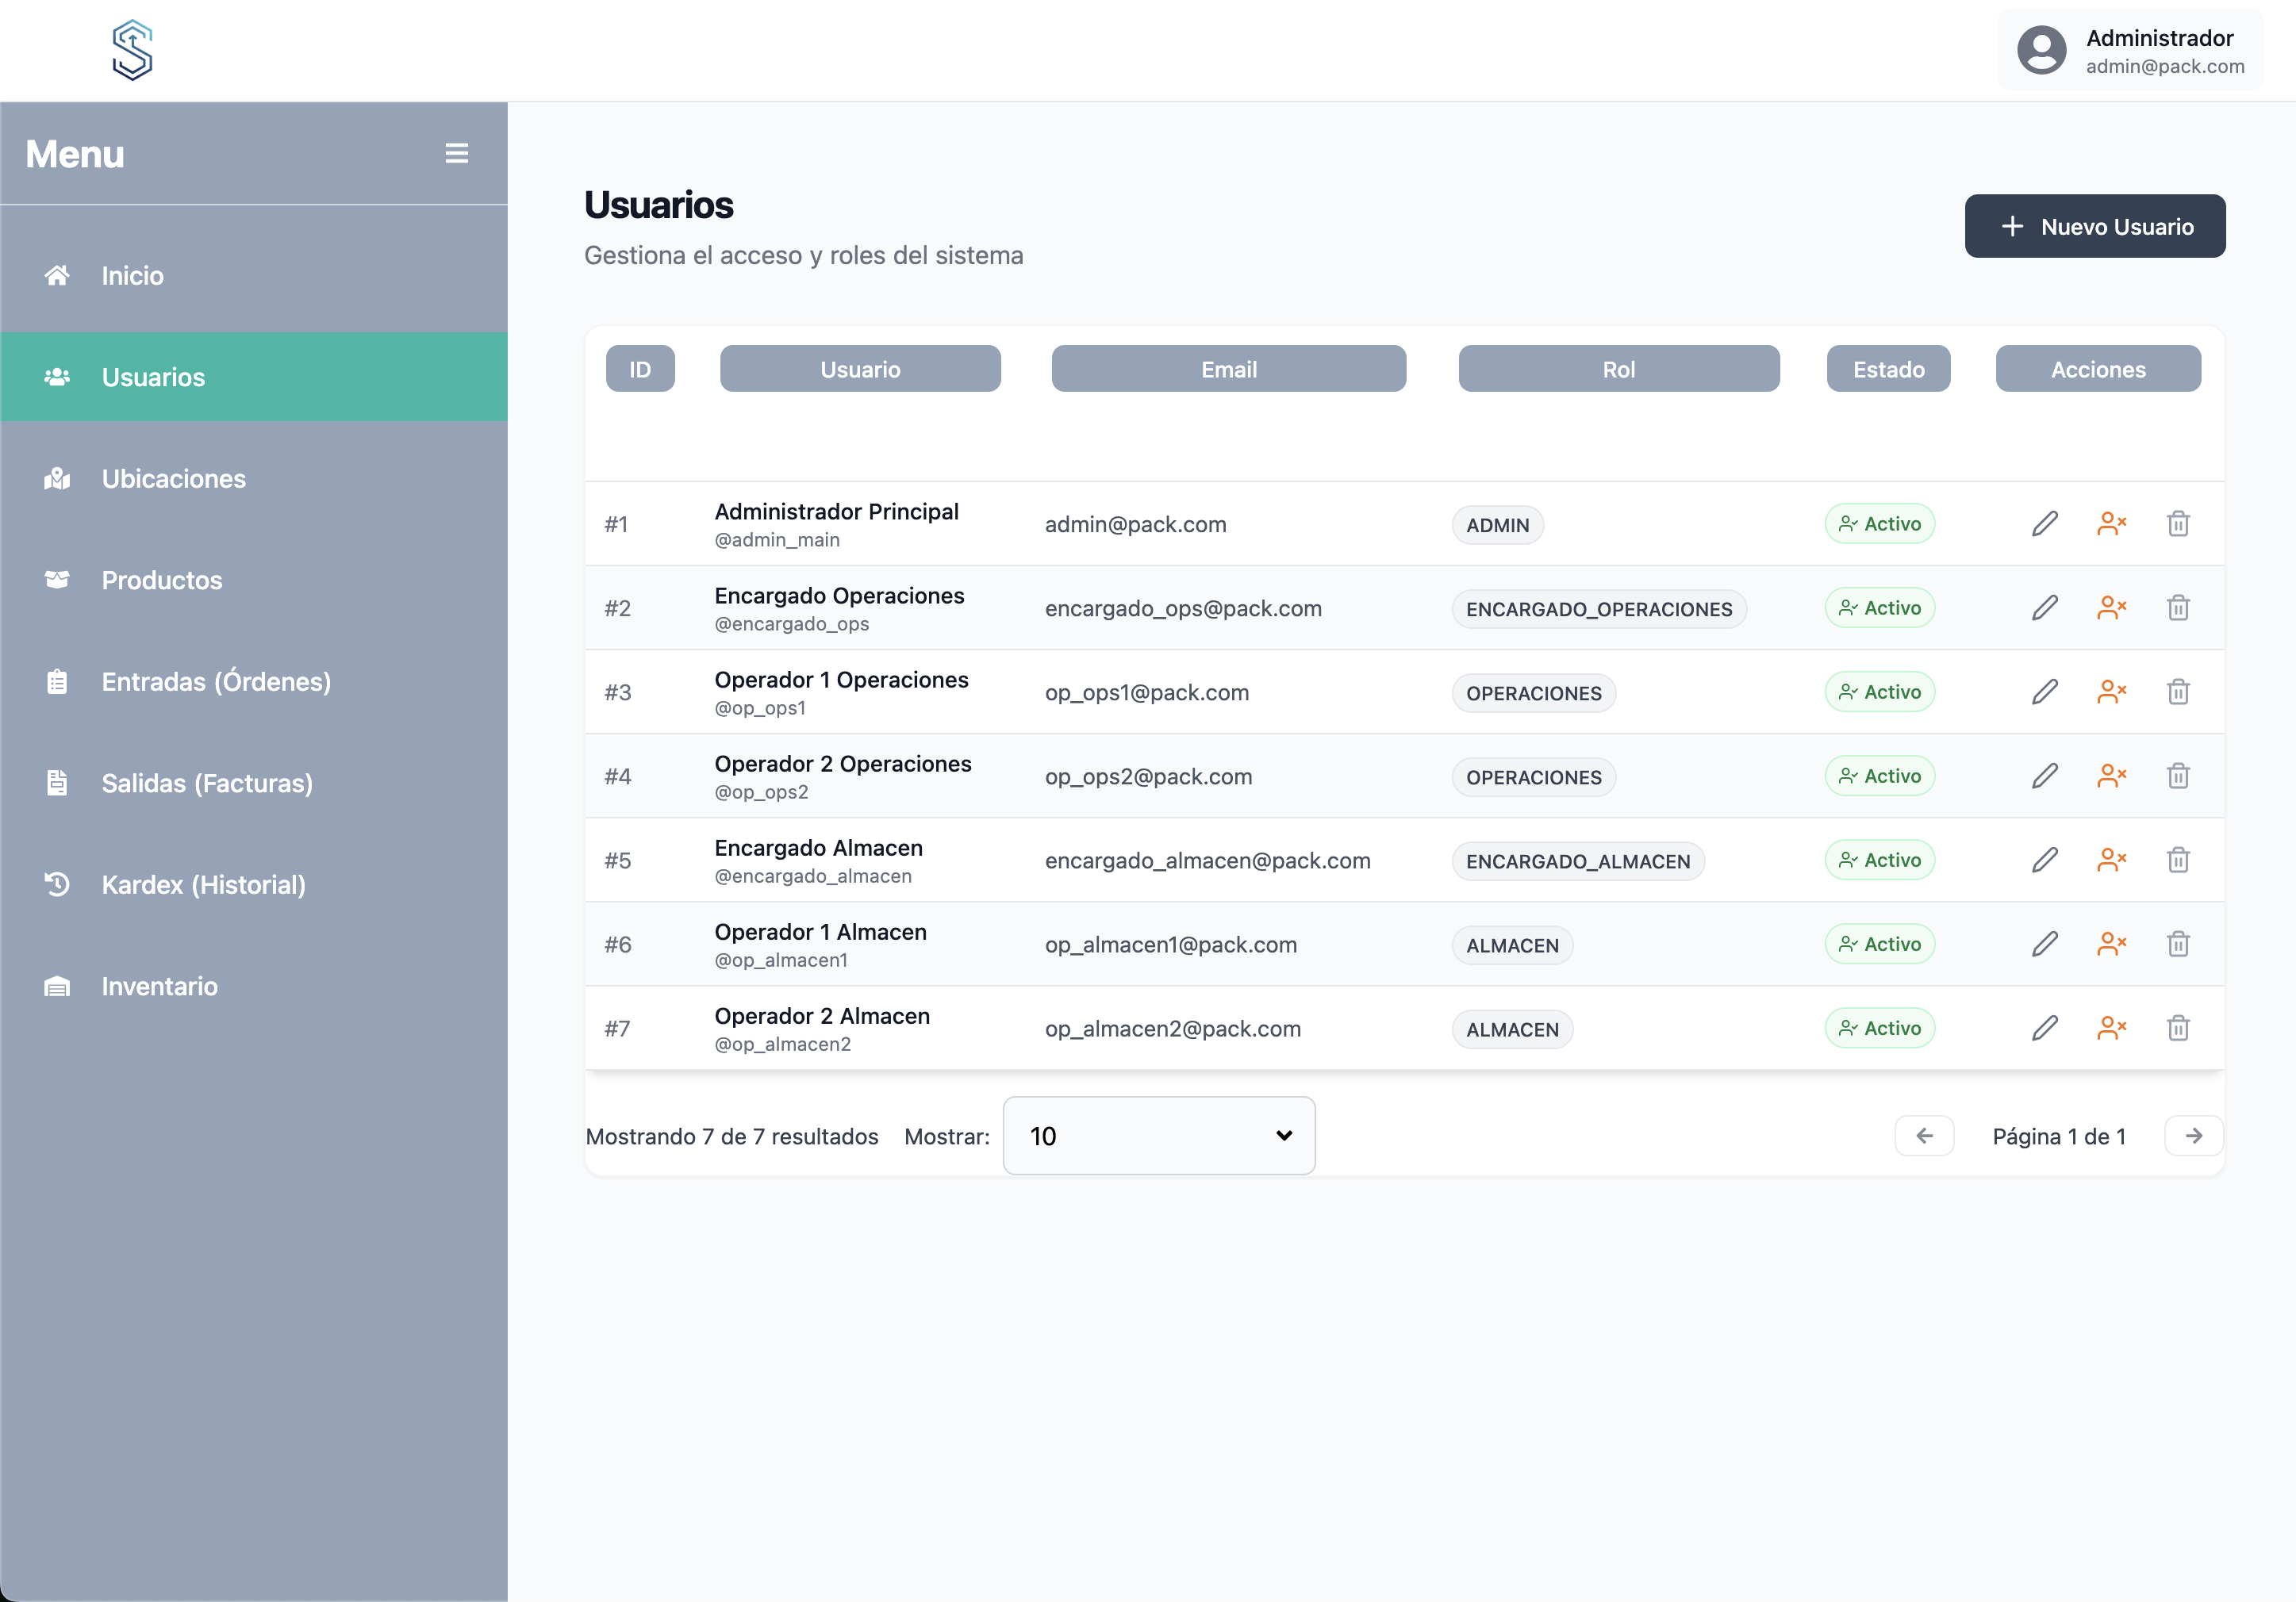Click edit pencil for Encargado Almacen
This screenshot has width=2296, height=1602.
pos(2044,860)
